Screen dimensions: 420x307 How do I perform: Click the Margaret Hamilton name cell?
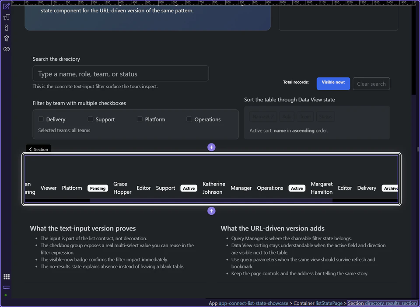click(322, 188)
